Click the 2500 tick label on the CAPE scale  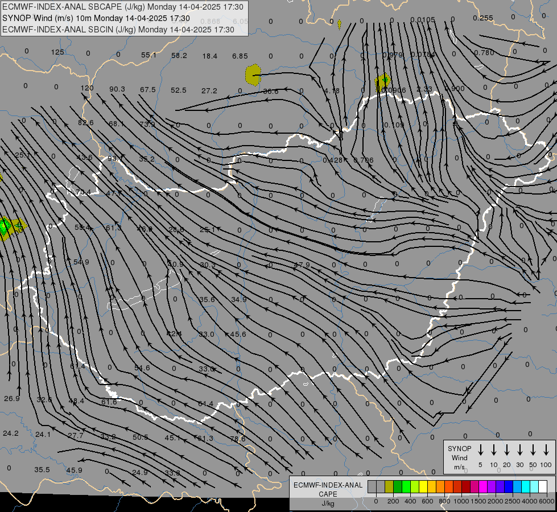513,501
